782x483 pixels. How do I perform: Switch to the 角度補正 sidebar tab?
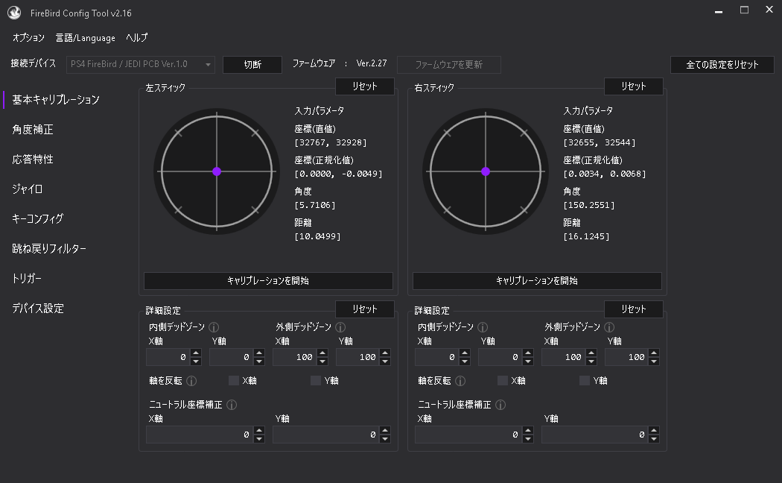(x=33, y=130)
